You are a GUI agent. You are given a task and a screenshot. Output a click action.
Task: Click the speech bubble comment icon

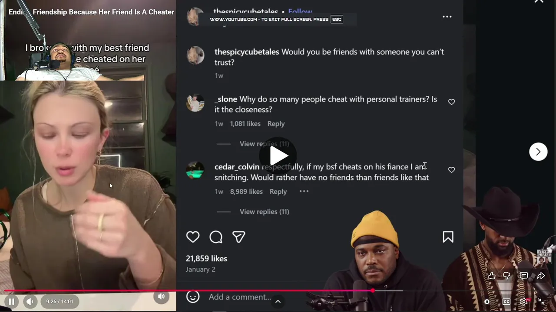pos(216,237)
